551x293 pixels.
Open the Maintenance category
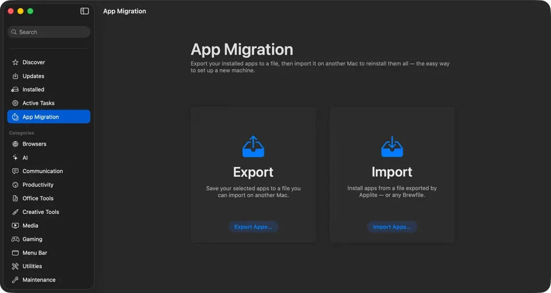49,280
